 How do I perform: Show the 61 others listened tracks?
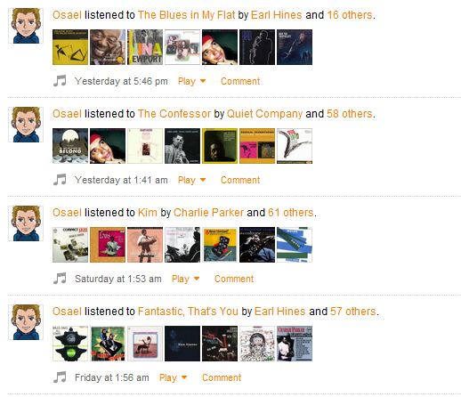[x=291, y=213]
